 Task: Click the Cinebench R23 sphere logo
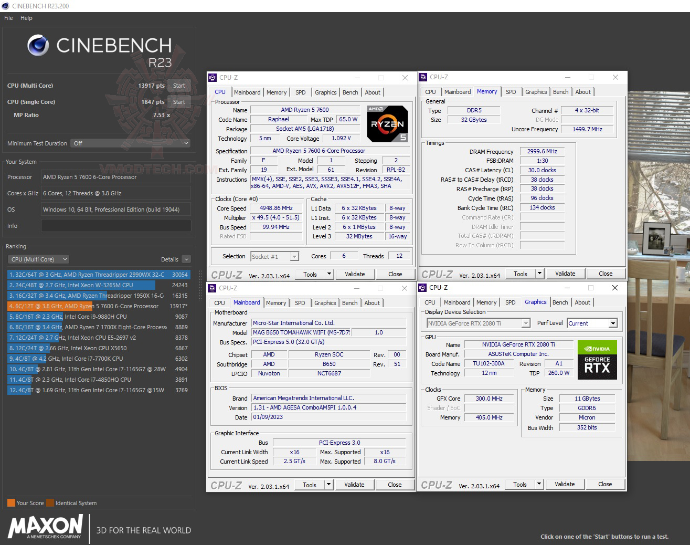point(38,46)
